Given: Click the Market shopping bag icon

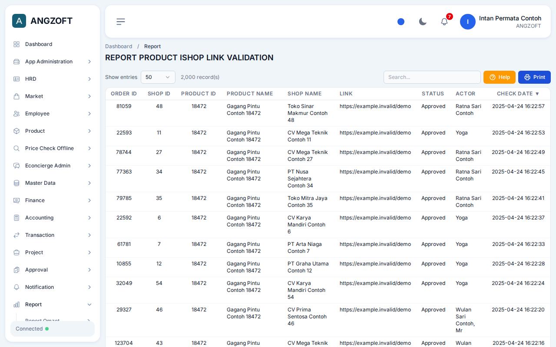Looking at the screenshot, I should (x=17, y=96).
